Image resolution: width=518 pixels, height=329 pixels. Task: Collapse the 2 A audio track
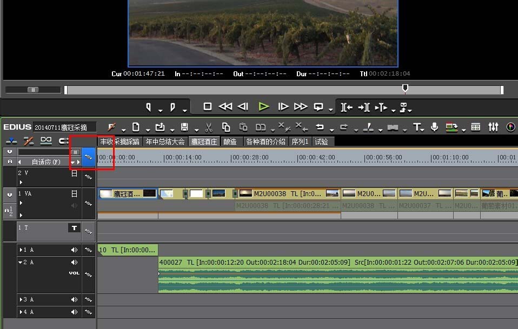tap(21, 263)
